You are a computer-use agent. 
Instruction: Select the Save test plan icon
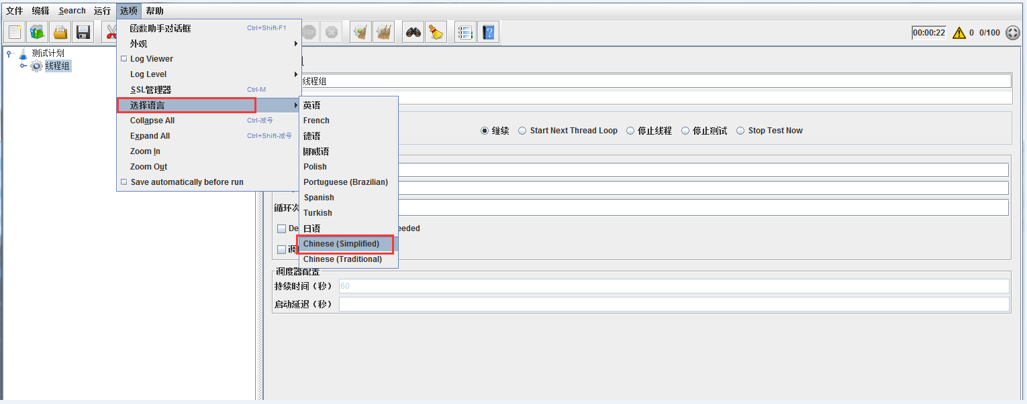click(83, 31)
